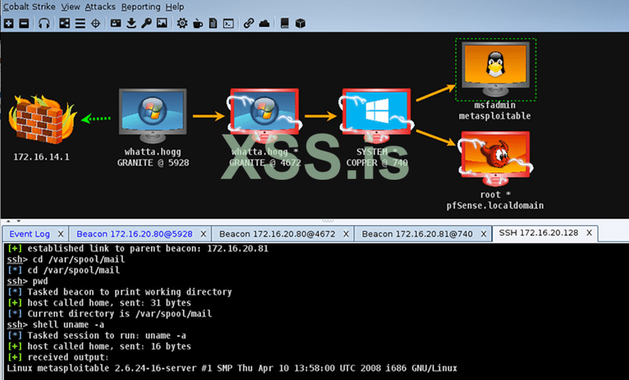Switch to Beacon 172.16.20.80@4672 tab
Image resolution: width=629 pixels, height=380 pixels.
point(277,234)
